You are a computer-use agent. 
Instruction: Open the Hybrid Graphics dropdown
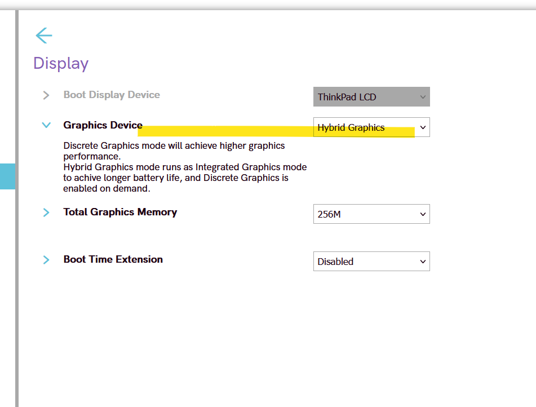click(371, 127)
